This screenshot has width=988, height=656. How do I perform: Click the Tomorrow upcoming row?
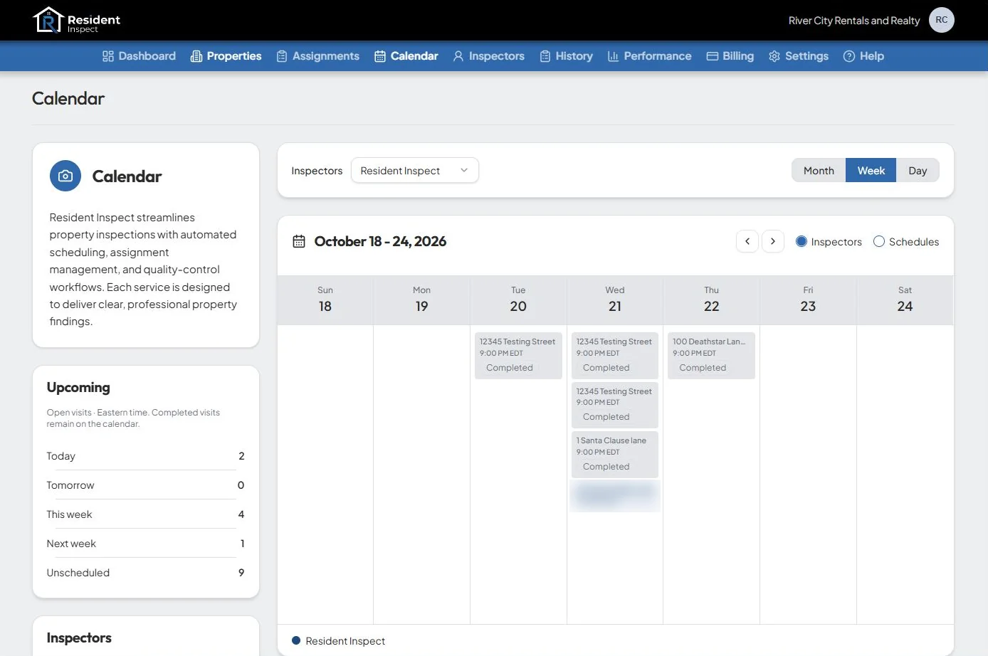(145, 485)
